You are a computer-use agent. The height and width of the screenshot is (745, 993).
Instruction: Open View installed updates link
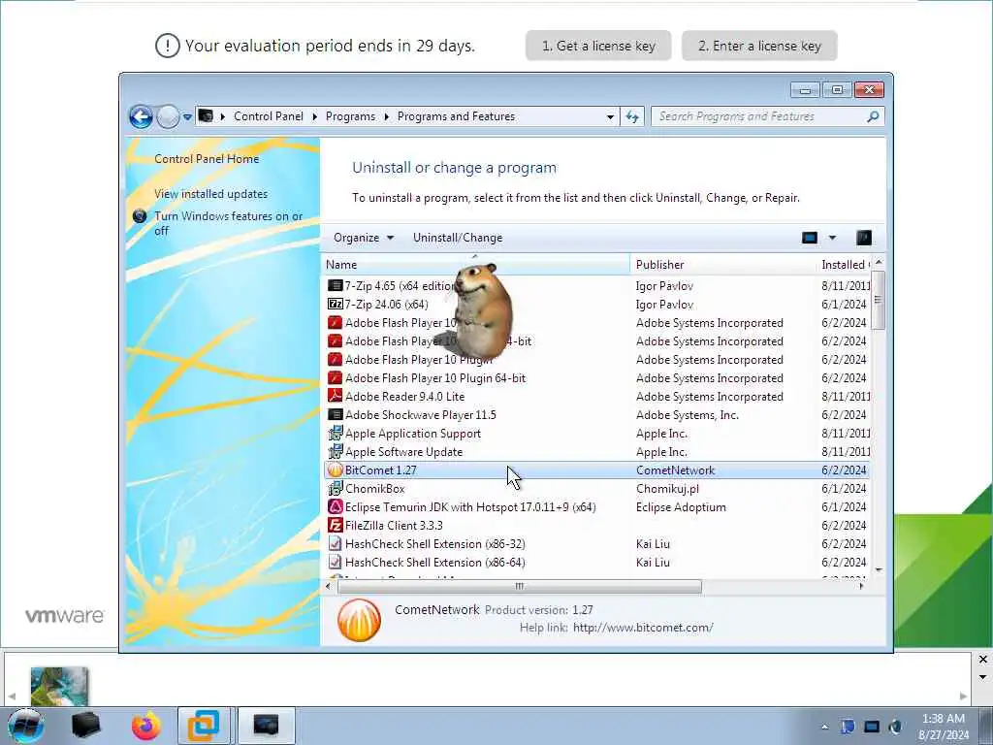click(210, 194)
